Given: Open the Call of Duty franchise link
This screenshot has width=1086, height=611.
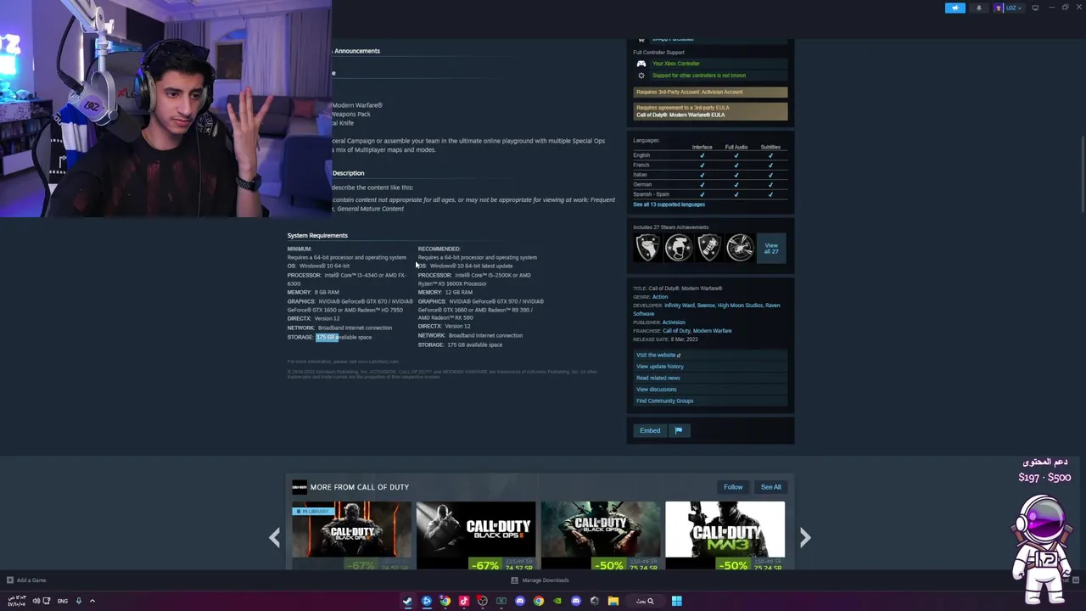Looking at the screenshot, I should pos(676,331).
